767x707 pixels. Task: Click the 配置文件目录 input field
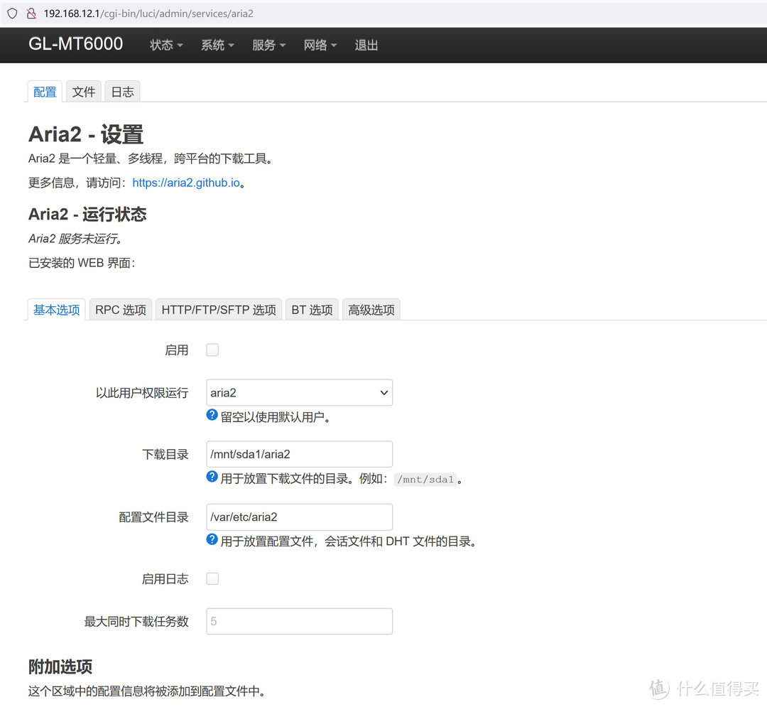click(x=300, y=517)
